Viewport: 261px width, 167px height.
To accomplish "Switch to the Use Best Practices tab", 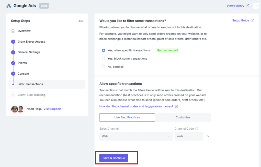I will click(x=127, y=117).
